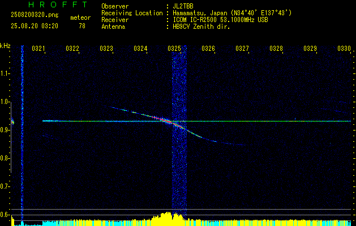Click the 0329 time marker

click(310, 48)
